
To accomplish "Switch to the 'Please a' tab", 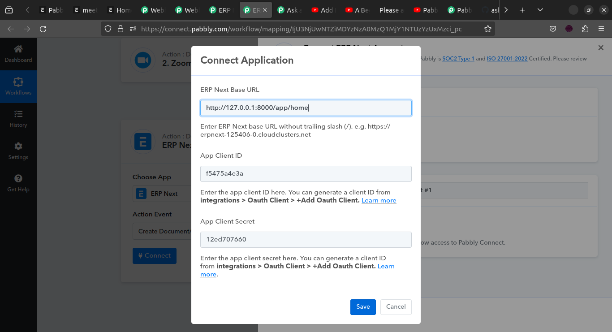I will (x=392, y=10).
